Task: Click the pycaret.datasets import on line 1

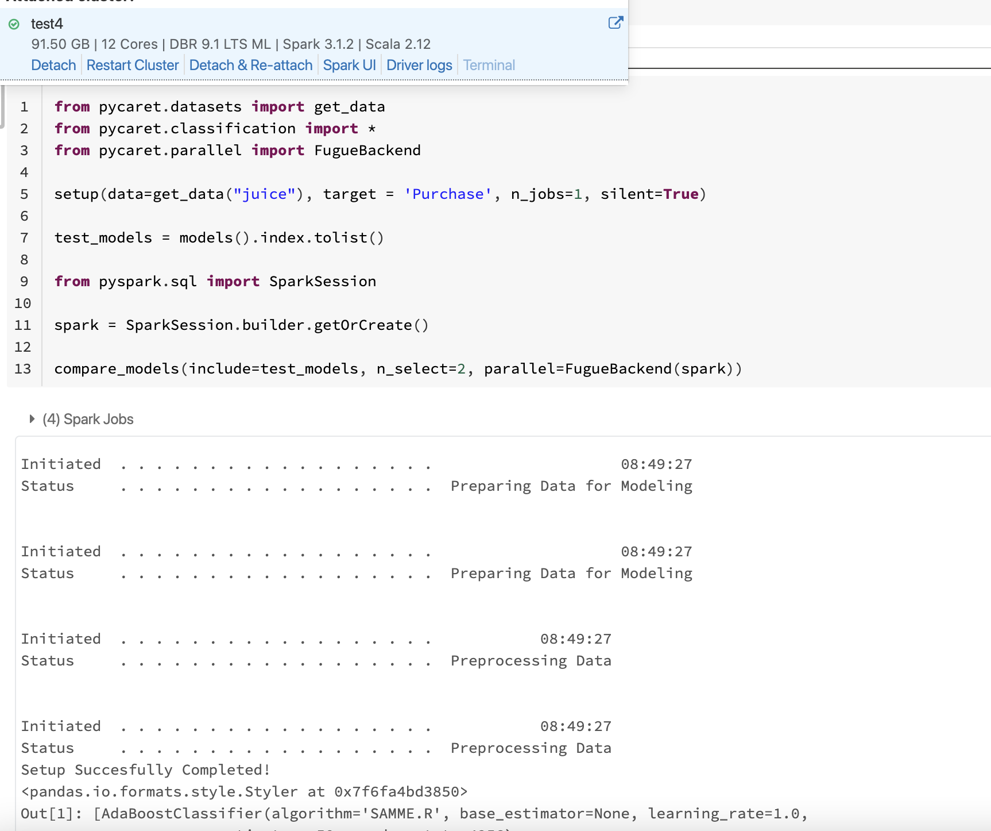Action: [169, 106]
